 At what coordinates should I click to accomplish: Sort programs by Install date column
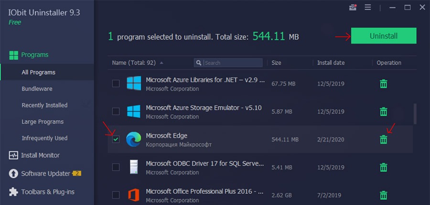[x=331, y=63]
